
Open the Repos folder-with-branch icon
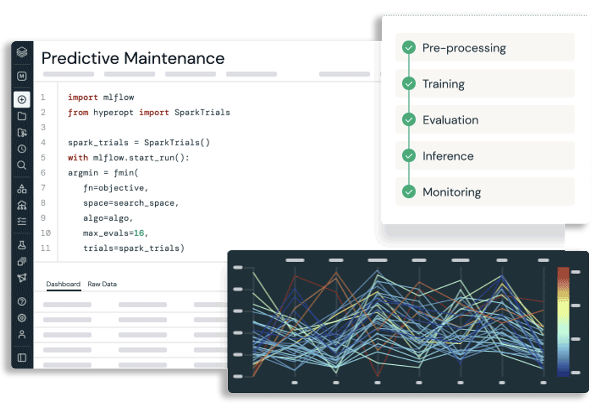22,133
